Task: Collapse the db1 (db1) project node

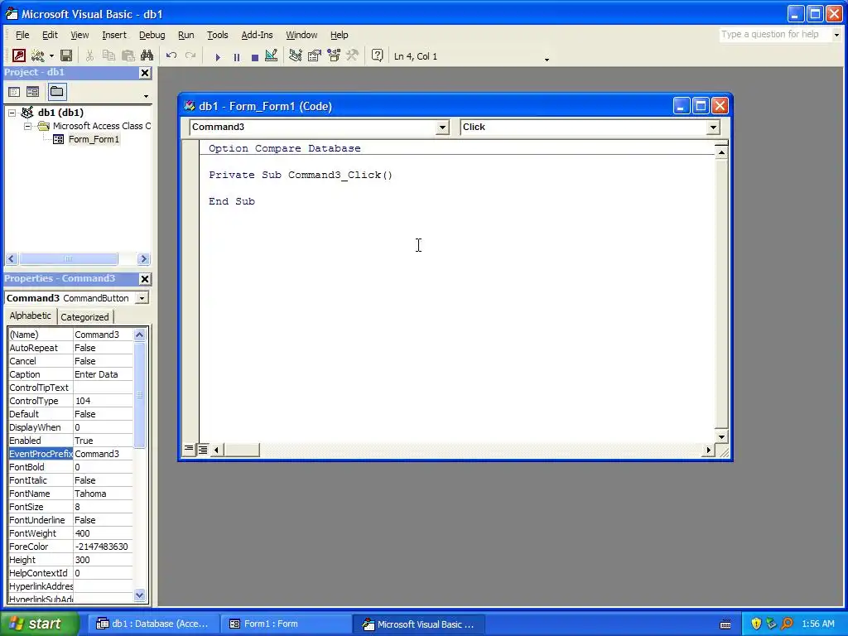Action: [12, 113]
